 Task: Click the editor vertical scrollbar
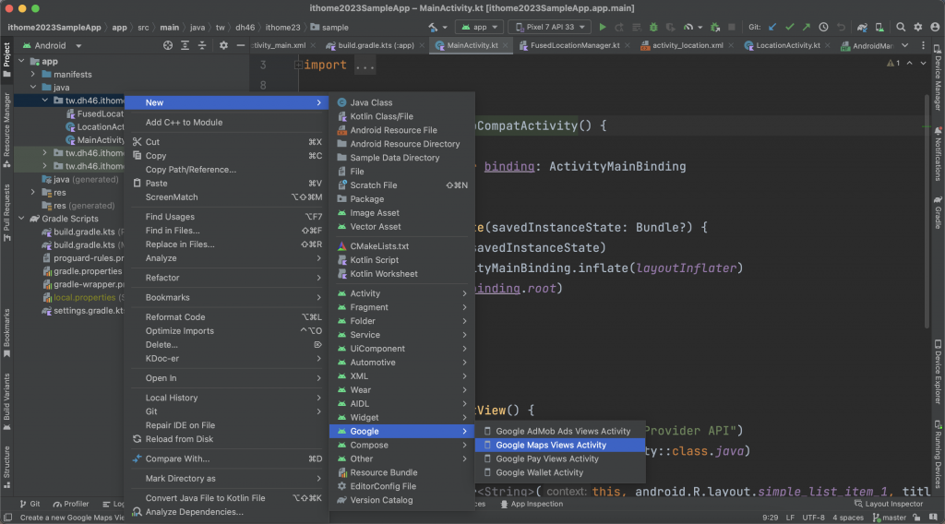(927, 211)
